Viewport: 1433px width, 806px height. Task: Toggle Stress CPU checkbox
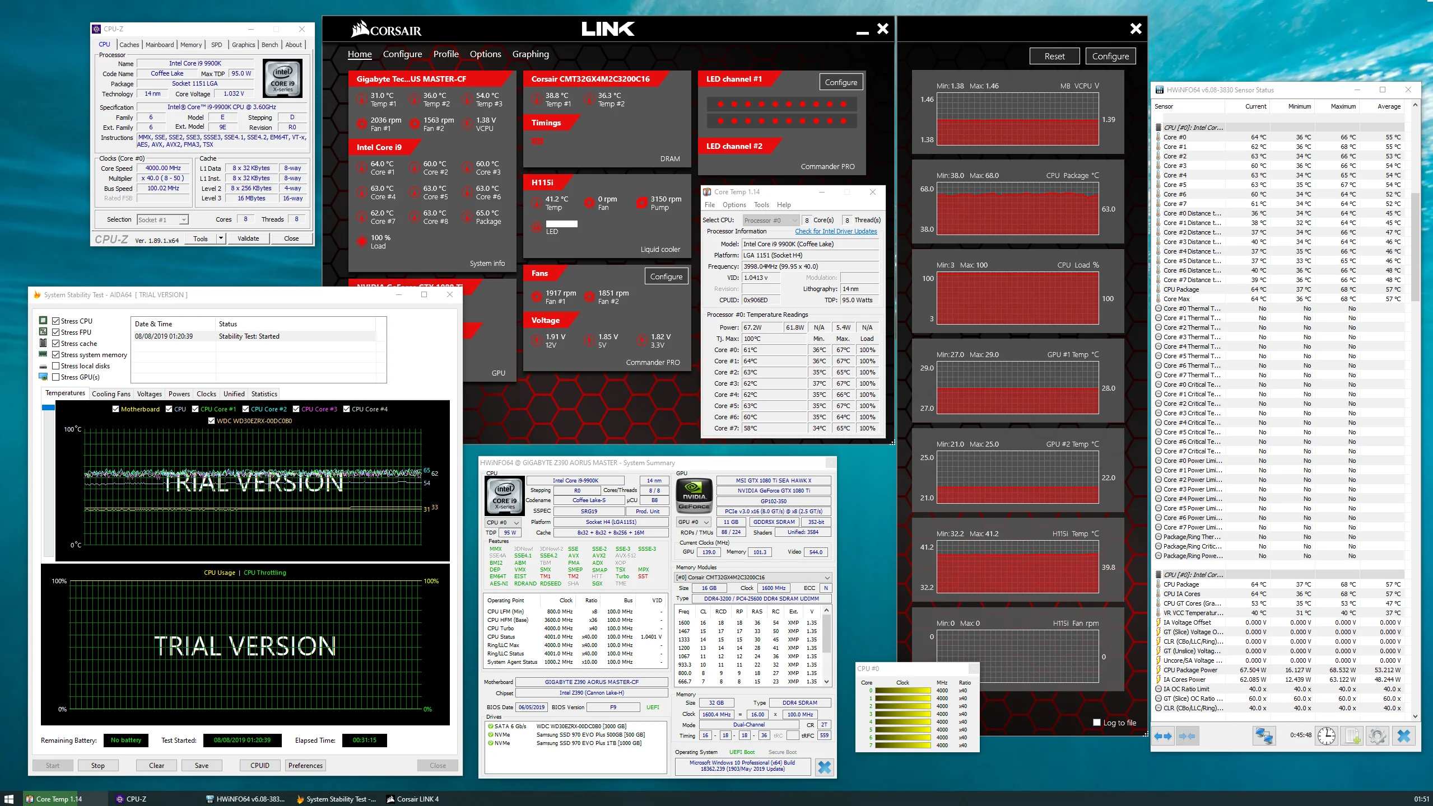(55, 321)
